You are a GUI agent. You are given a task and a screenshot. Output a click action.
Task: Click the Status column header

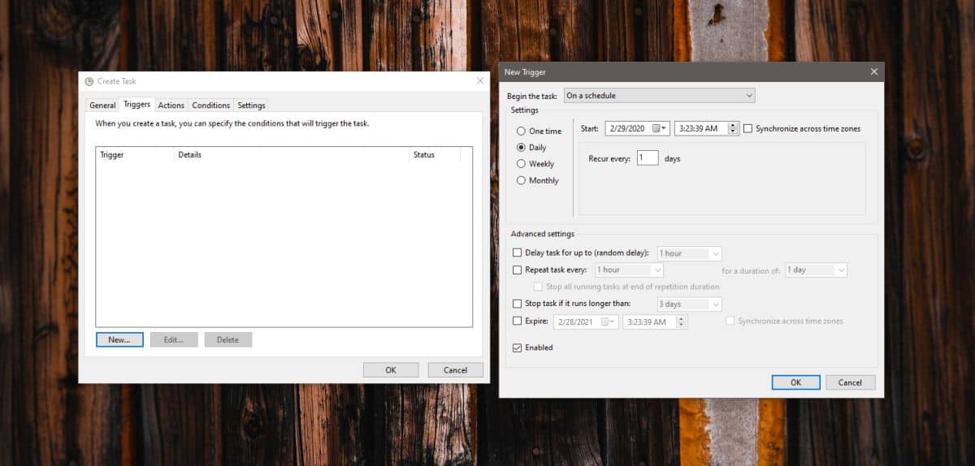(x=435, y=154)
